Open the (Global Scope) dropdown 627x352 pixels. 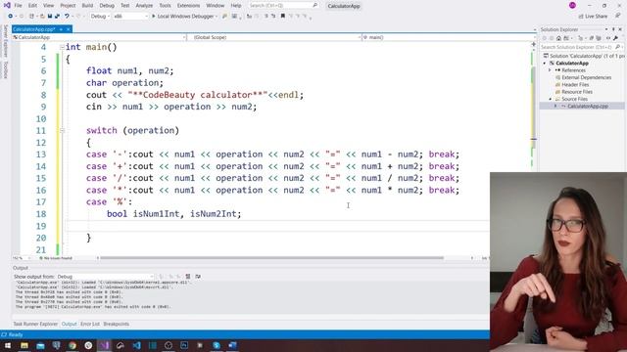pyautogui.click(x=274, y=37)
